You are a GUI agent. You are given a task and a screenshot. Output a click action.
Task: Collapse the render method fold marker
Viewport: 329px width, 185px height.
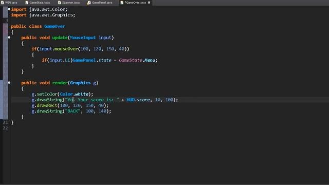[x=9, y=83]
